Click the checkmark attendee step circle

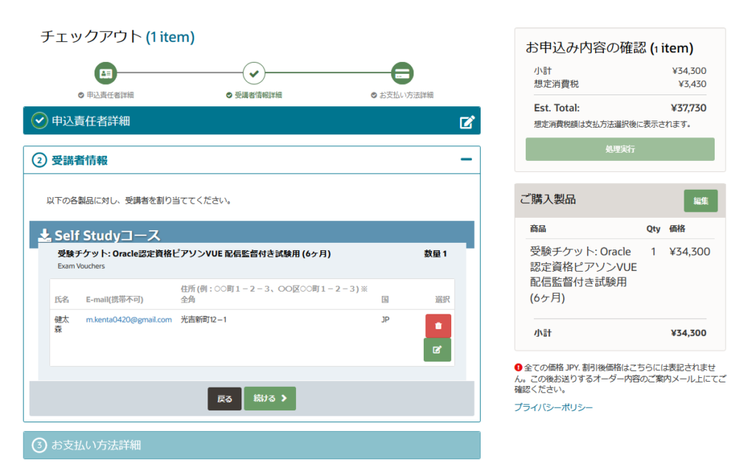(254, 73)
